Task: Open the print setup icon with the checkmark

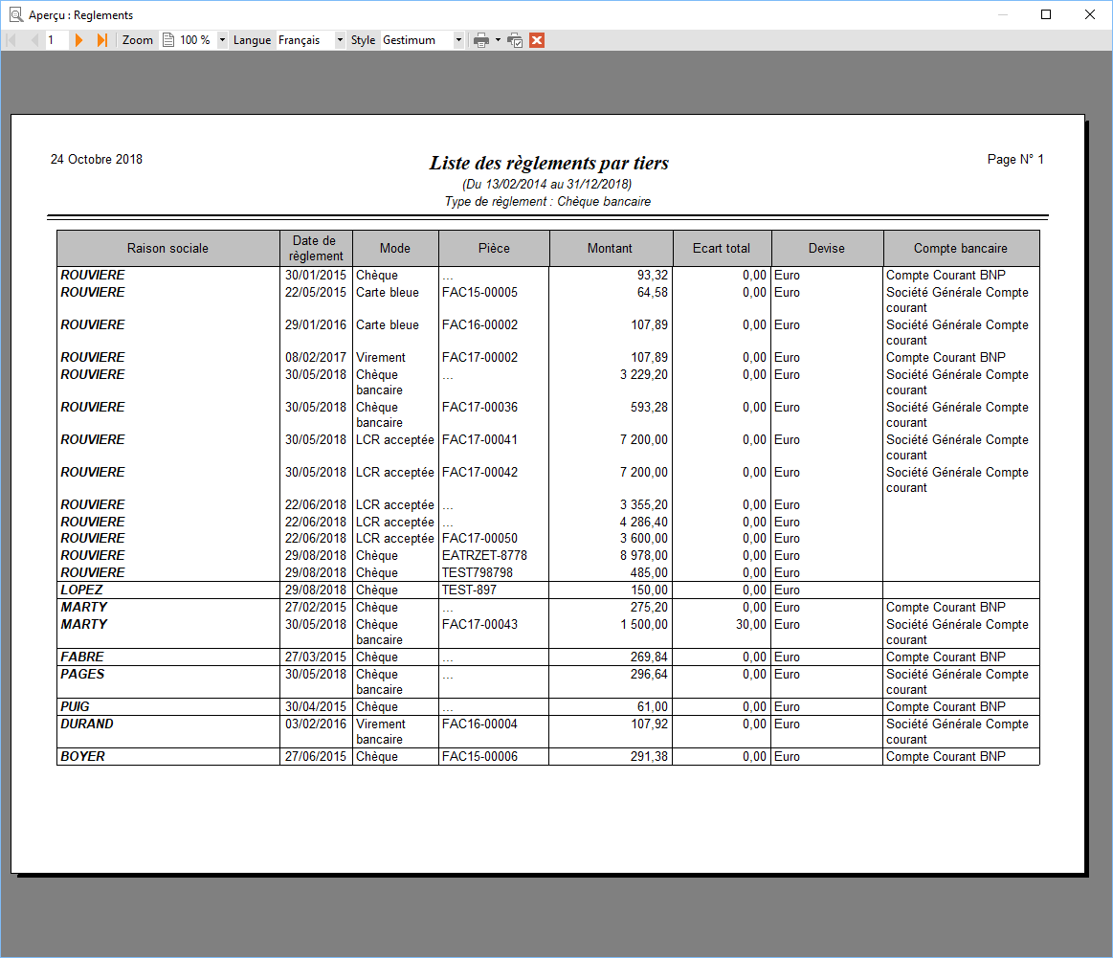Action: pos(515,40)
